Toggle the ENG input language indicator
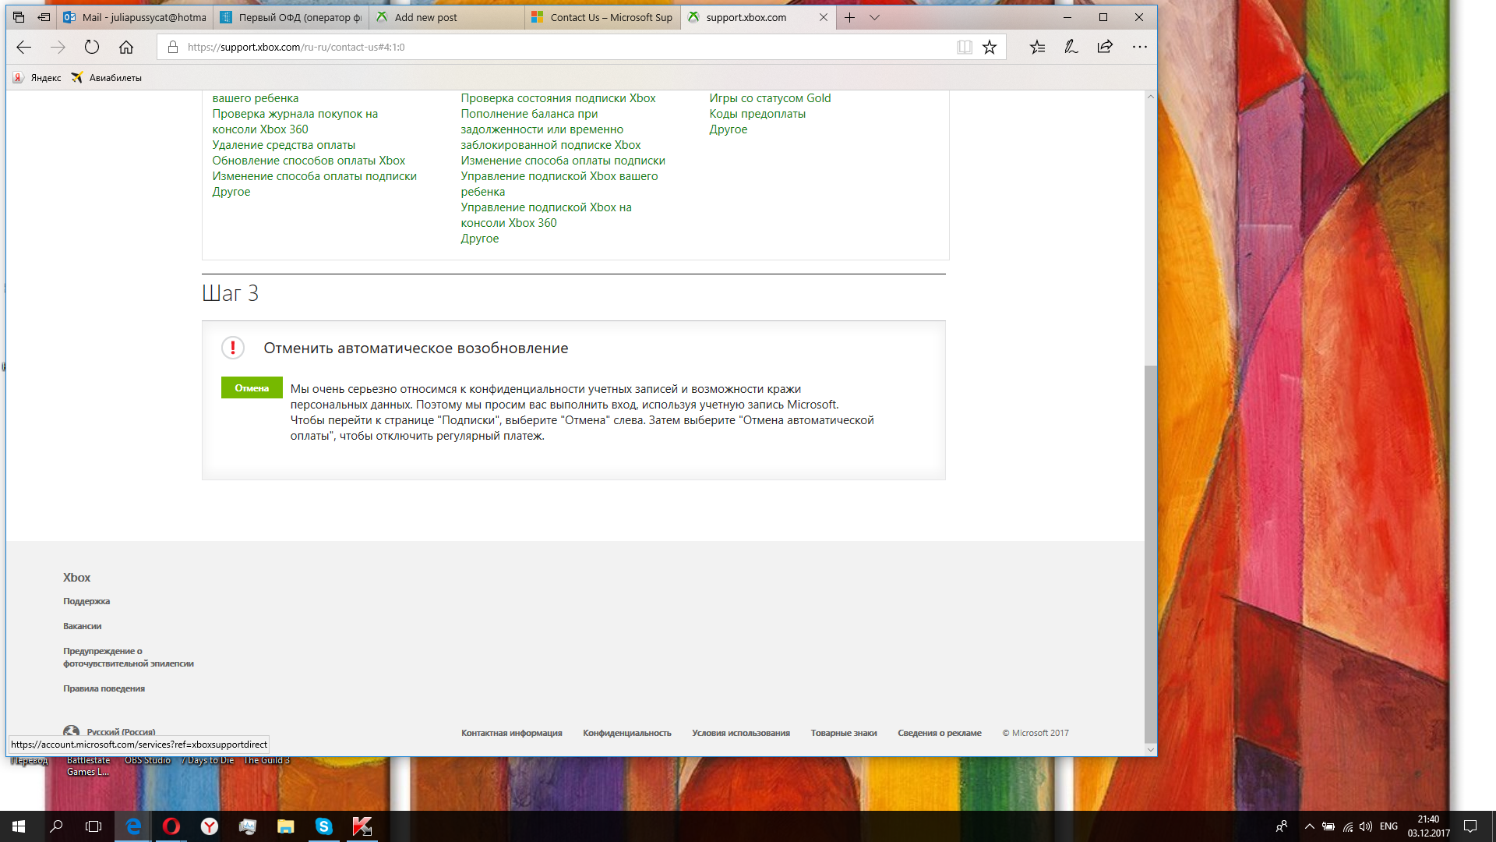The image size is (1496, 842). pyautogui.click(x=1388, y=826)
